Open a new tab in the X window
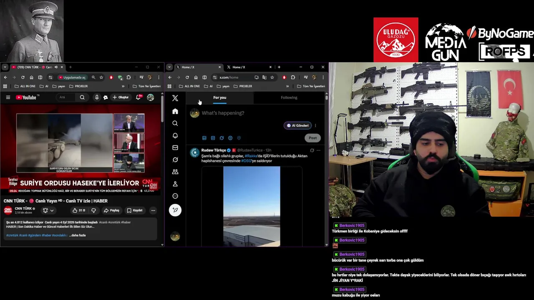This screenshot has width=534, height=300. (279, 67)
